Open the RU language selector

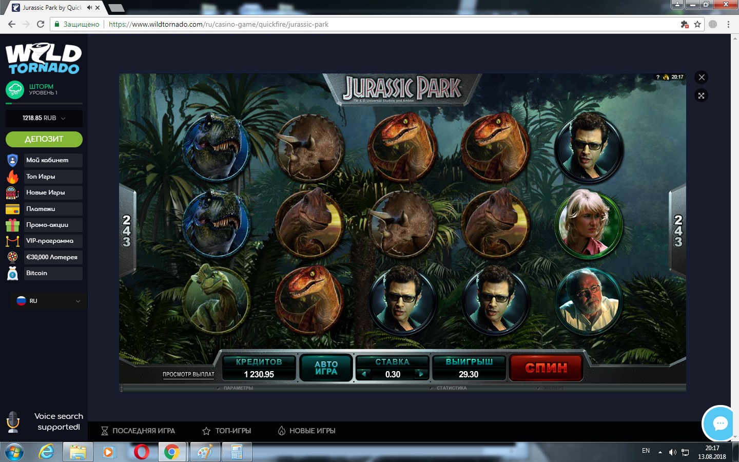(x=49, y=301)
